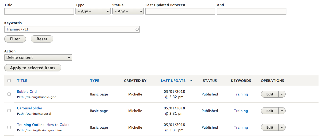
Task: Expand operations arrow for Carousel Slider
Action: [282, 111]
